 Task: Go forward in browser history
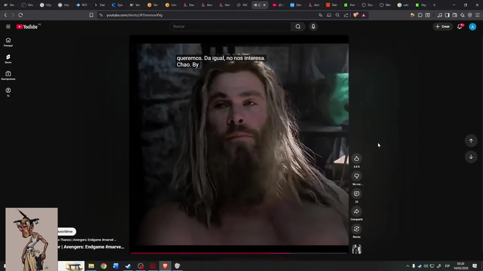tap(12, 15)
